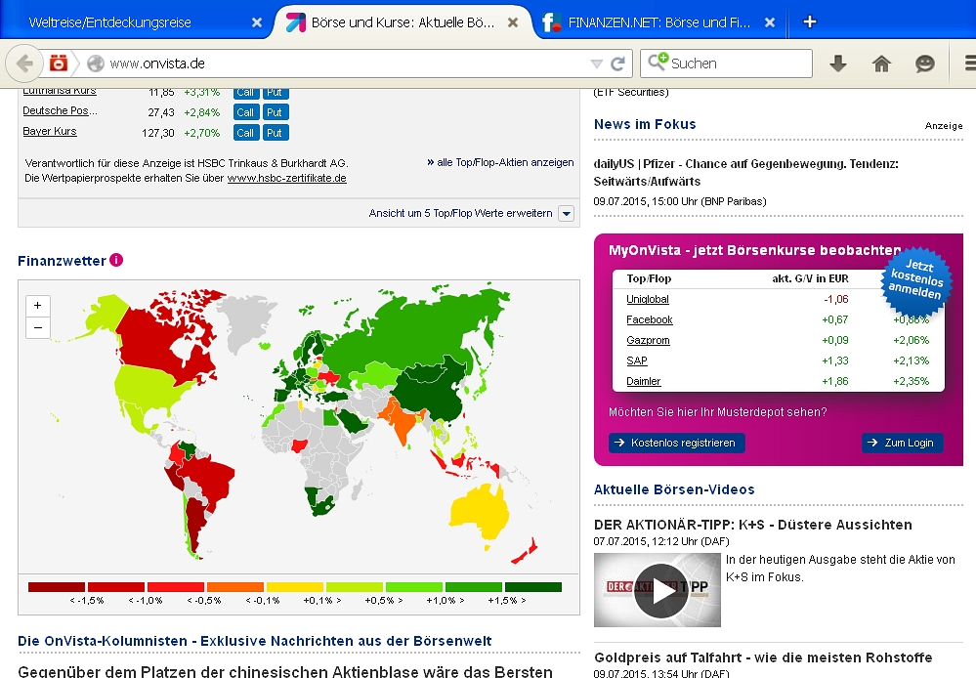Open Goldpreis auf Talfahrt headline
The image size is (976, 678).
point(763,657)
